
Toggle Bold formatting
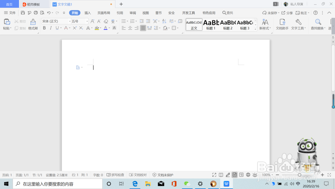pyautogui.click(x=44, y=28)
